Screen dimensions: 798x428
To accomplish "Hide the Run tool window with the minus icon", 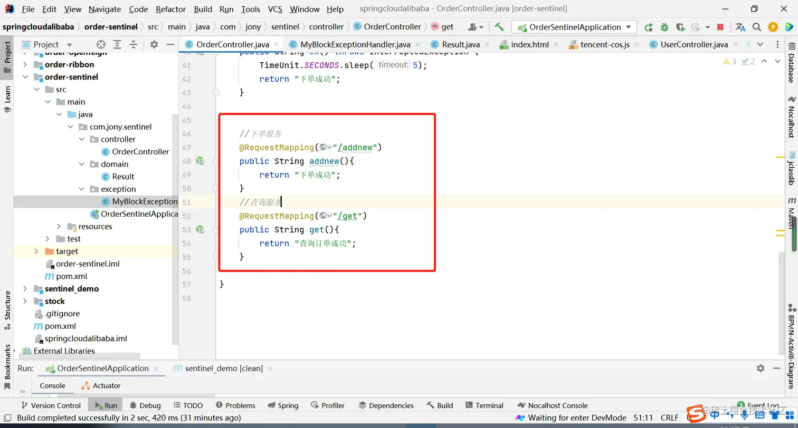I will coord(777,368).
